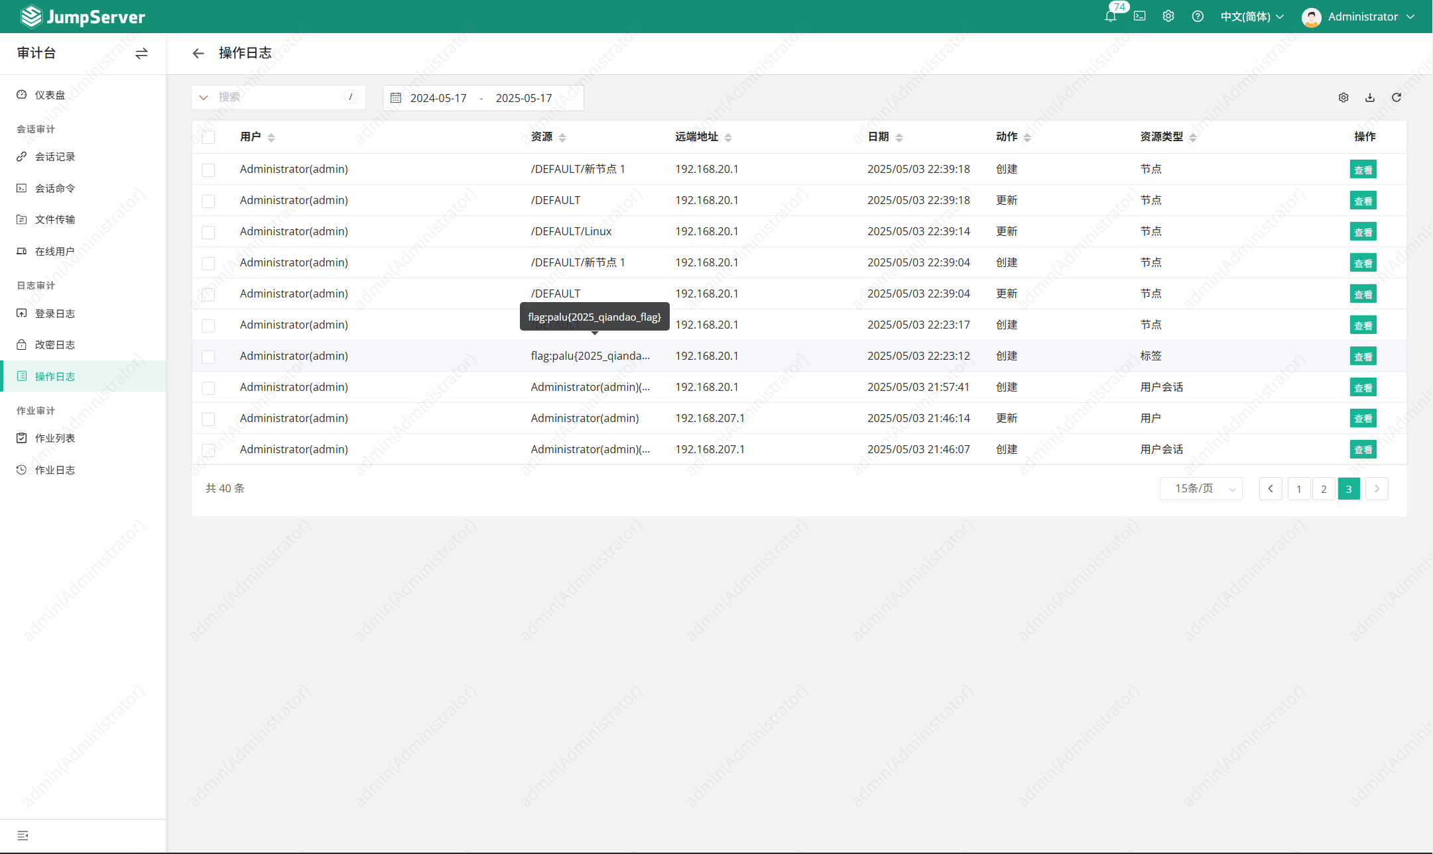Screen dimensions: 1433x854
Task: Open system settings gear in top bar
Action: 1168,17
